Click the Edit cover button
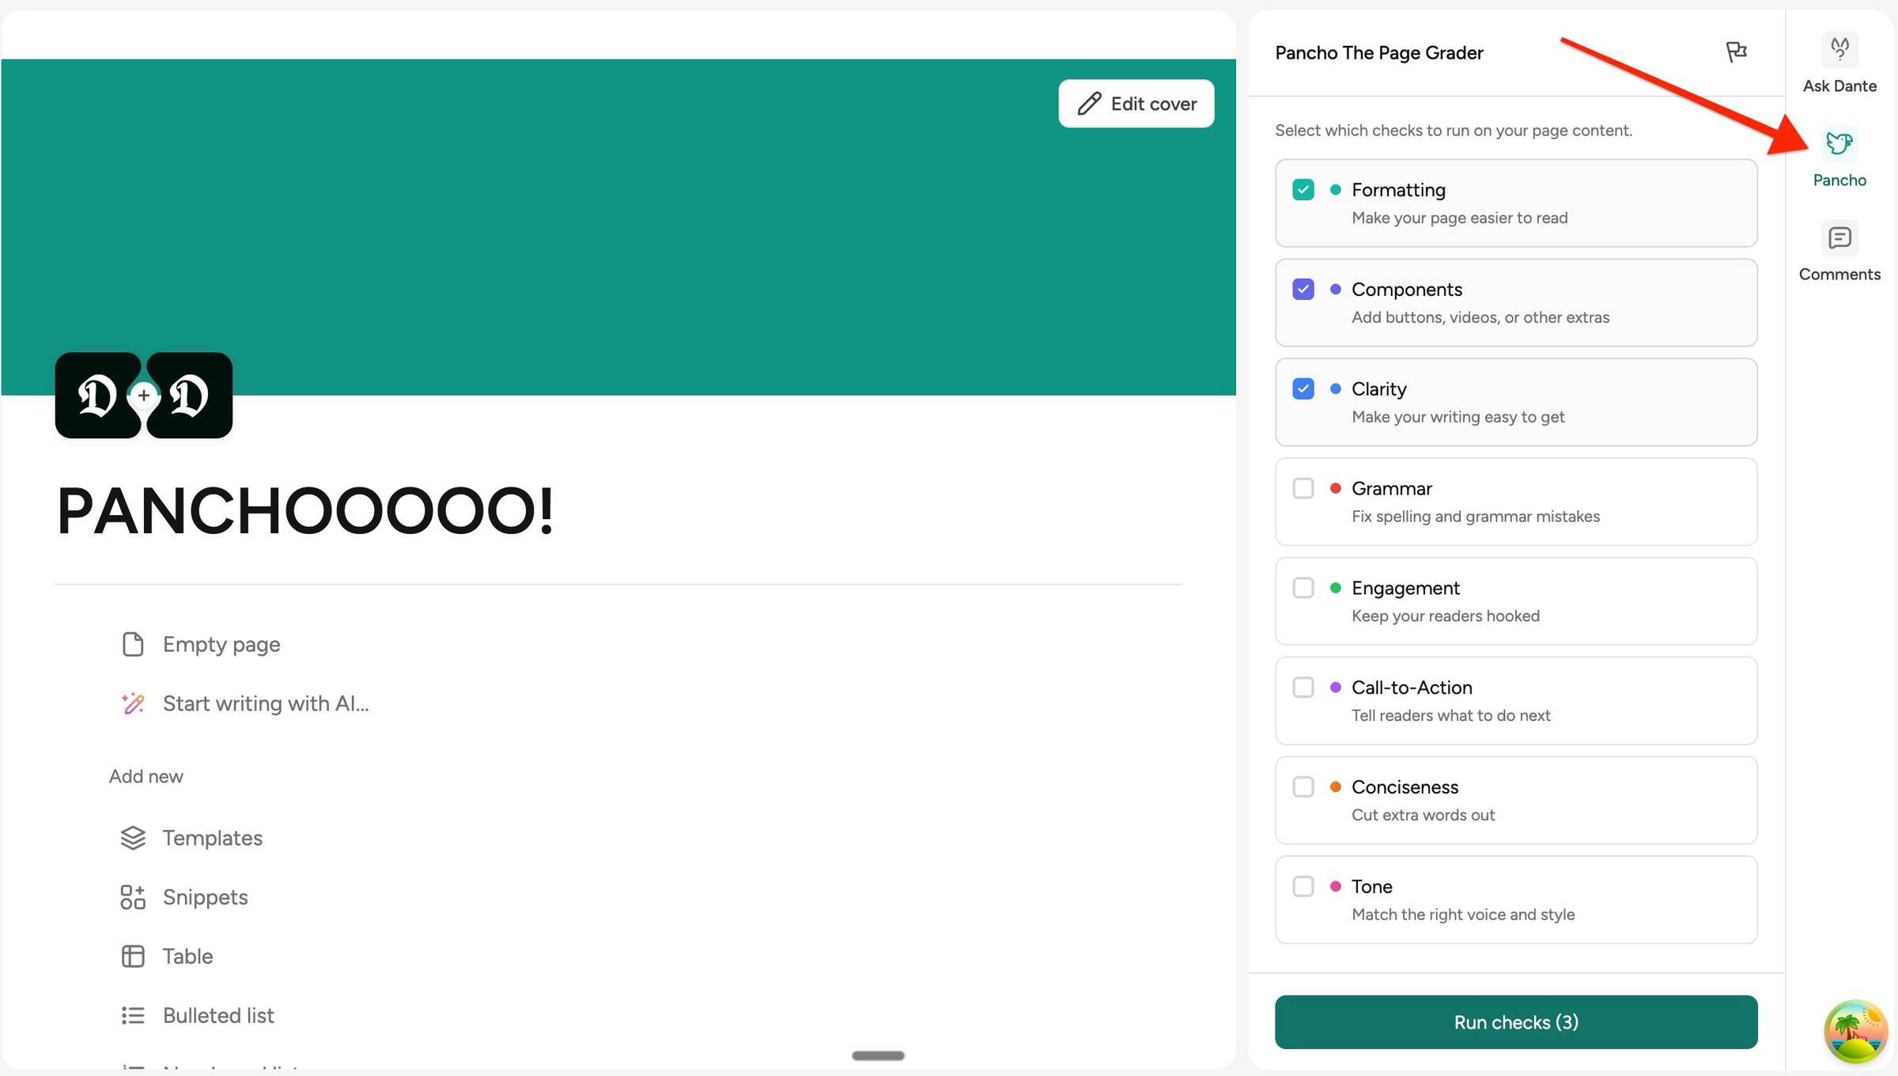This screenshot has width=1898, height=1076. (x=1136, y=104)
